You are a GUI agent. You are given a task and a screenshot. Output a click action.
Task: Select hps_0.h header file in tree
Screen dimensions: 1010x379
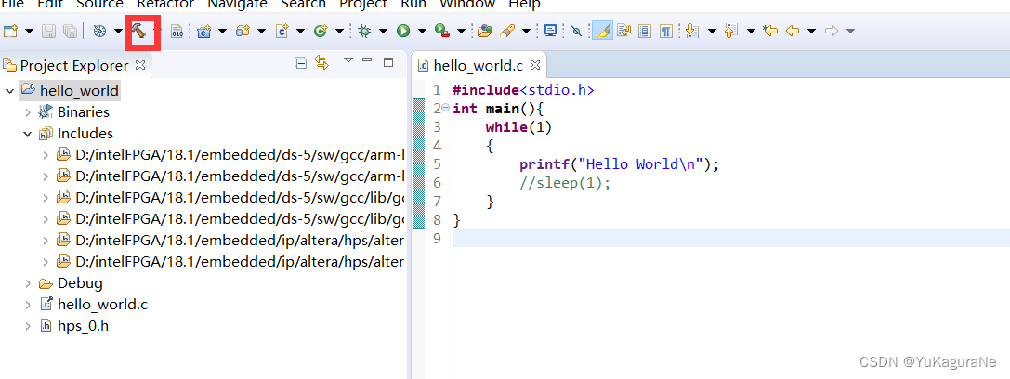(83, 325)
